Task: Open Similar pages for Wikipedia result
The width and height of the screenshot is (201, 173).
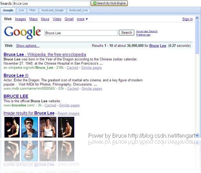Action: coord(91,67)
